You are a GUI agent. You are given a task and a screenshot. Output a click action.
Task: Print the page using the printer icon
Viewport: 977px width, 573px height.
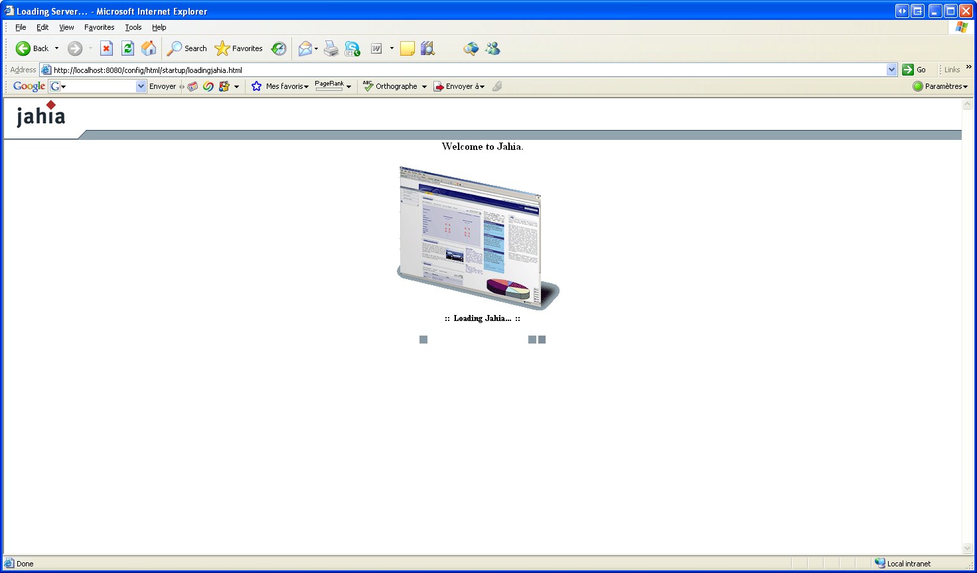click(331, 48)
